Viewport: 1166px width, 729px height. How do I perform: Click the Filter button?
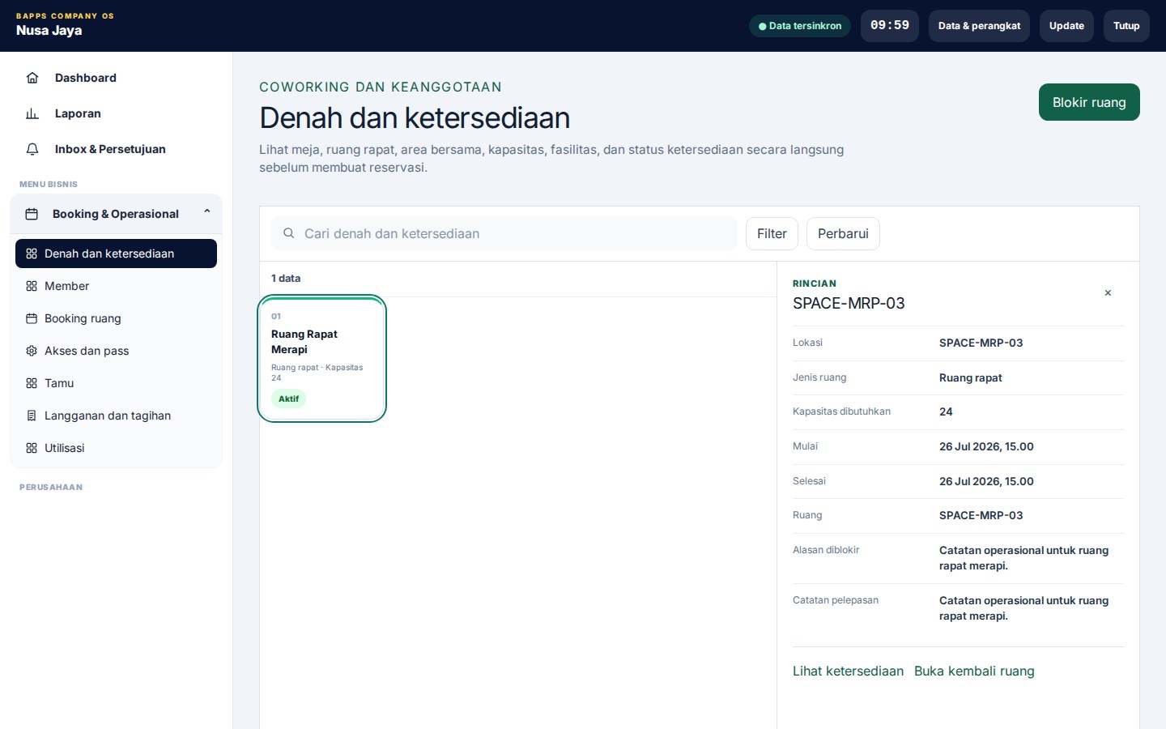(x=772, y=233)
